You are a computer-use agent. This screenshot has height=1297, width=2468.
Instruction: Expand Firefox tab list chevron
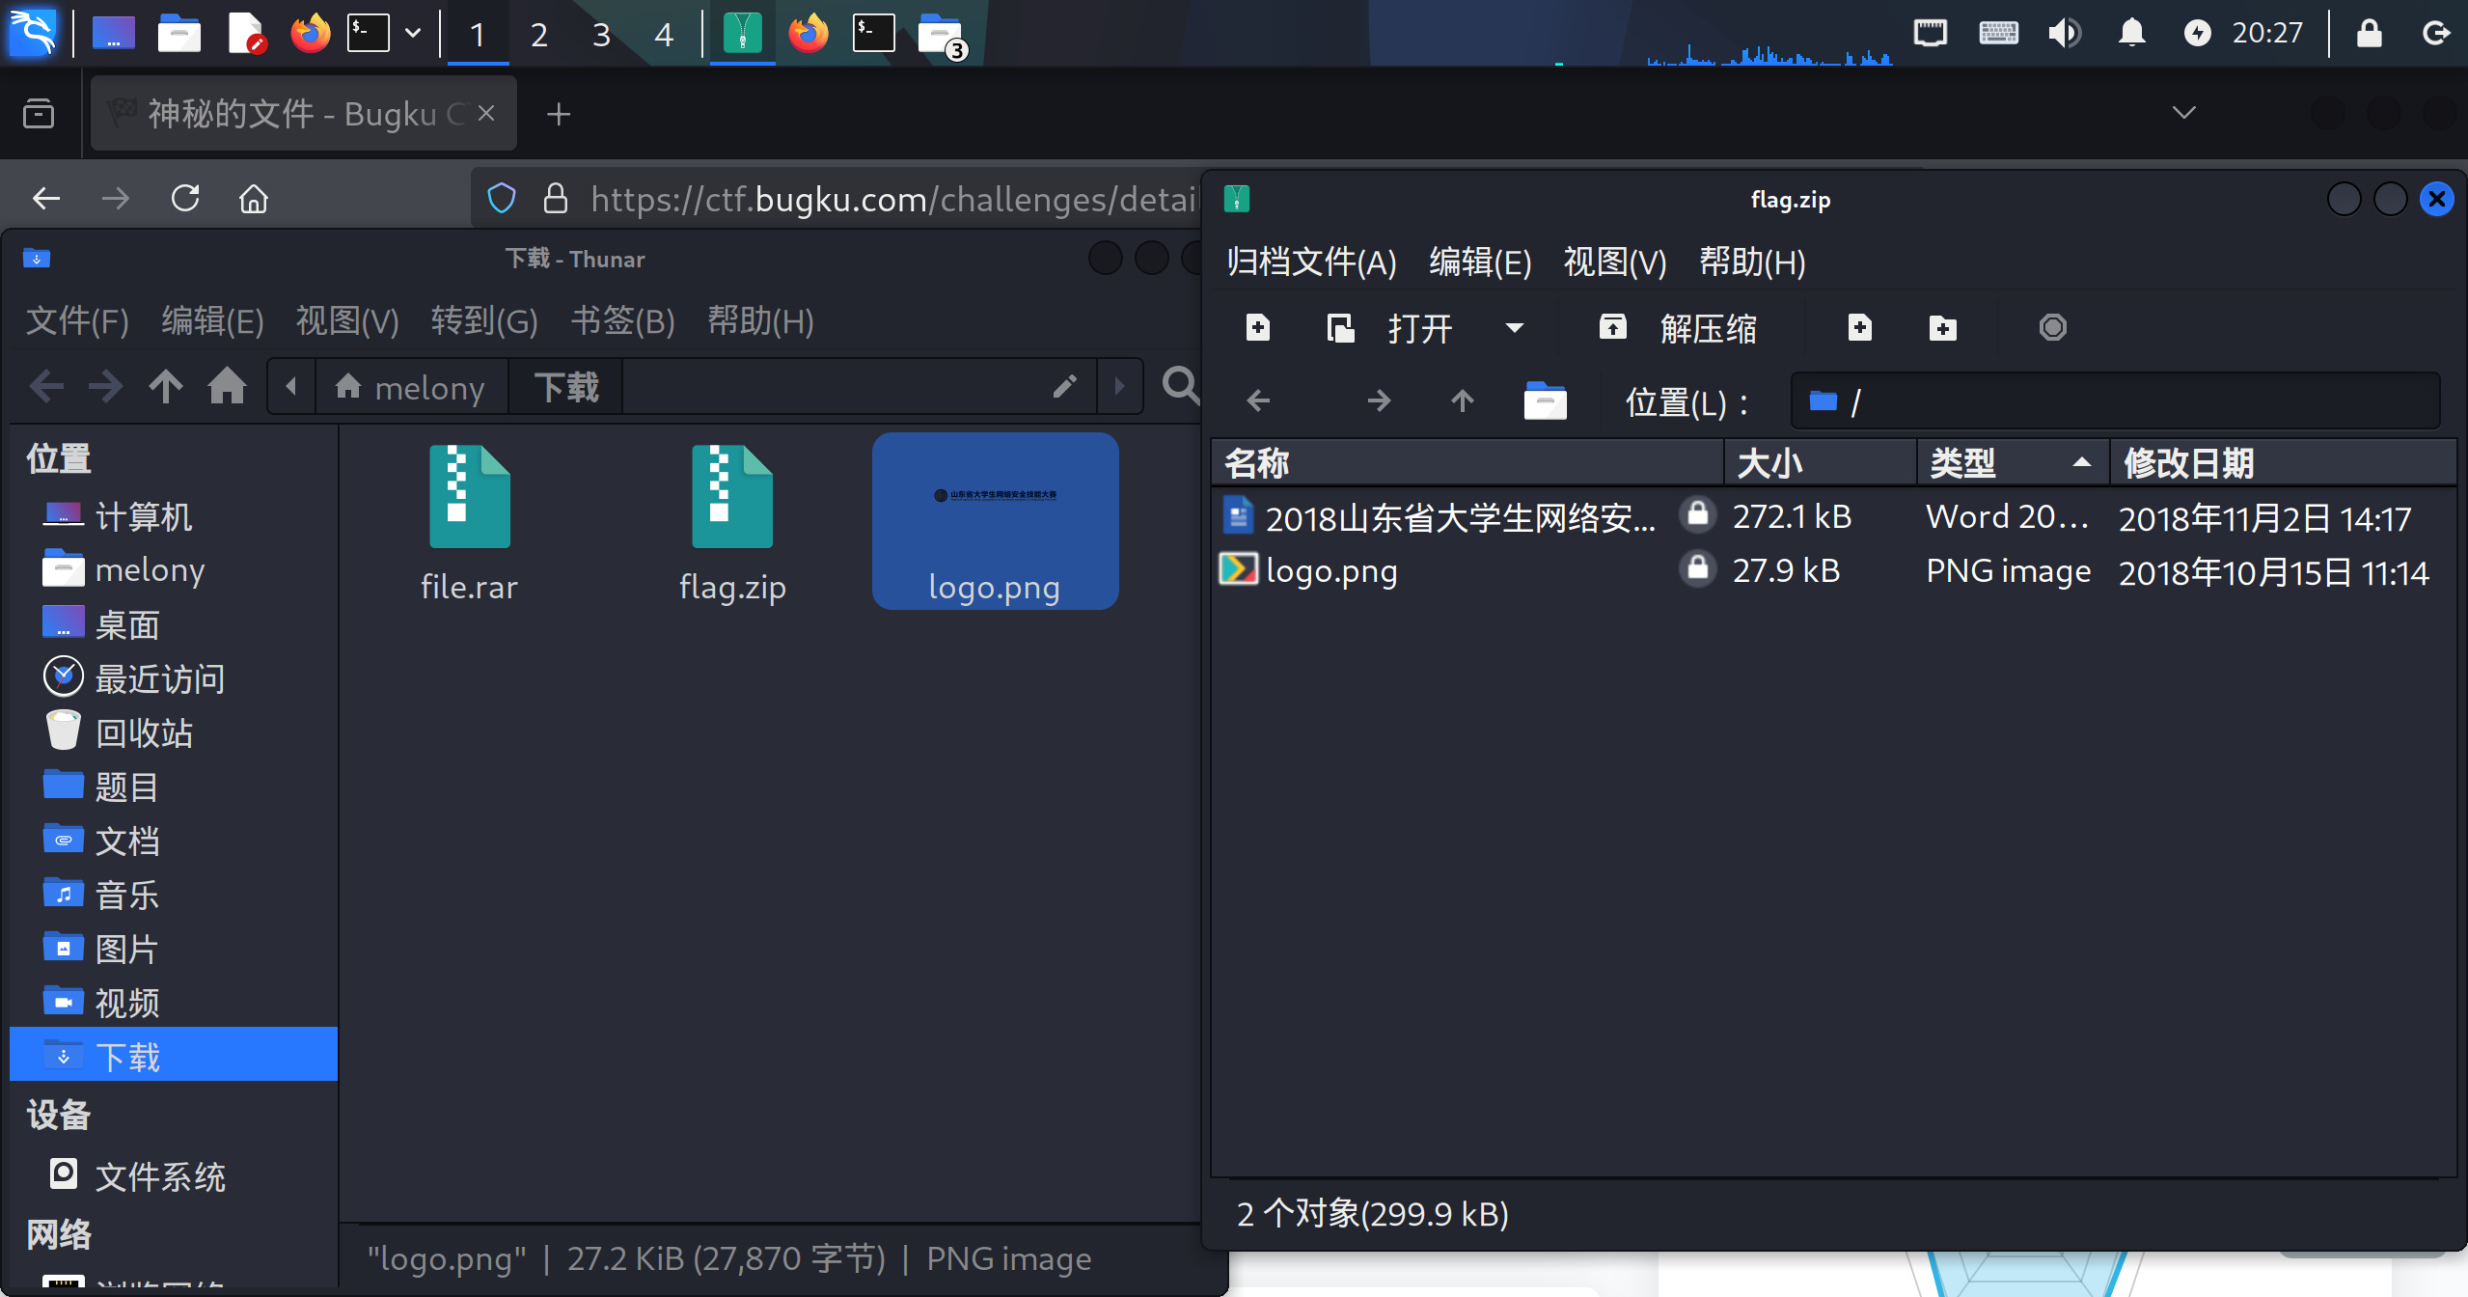(x=2183, y=113)
